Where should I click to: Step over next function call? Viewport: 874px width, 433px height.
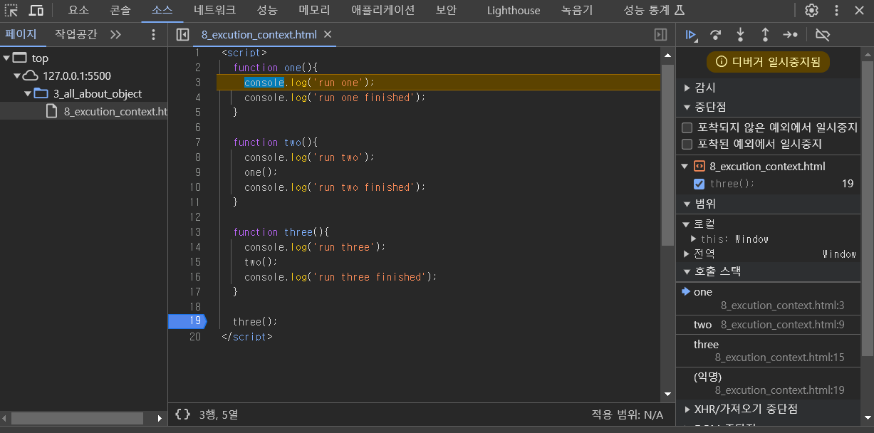click(x=716, y=34)
